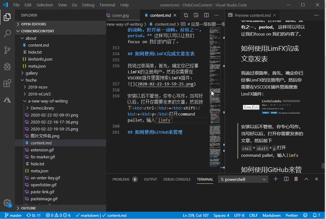The image size is (326, 219).
Task: Click the Compare Changes icon in editor toolbar
Action: pos(186,15)
